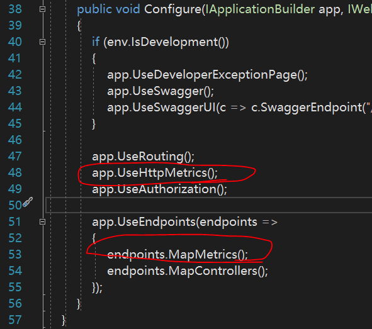The height and width of the screenshot is (329, 372).
Task: Click app.UseDeveloperExceptionPage(); on line 42
Action: point(207,75)
